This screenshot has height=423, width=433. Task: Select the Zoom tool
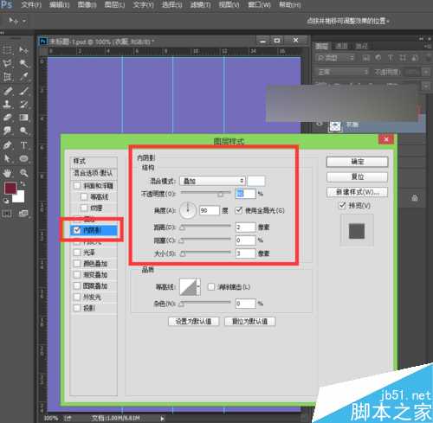pyautogui.click(x=23, y=173)
